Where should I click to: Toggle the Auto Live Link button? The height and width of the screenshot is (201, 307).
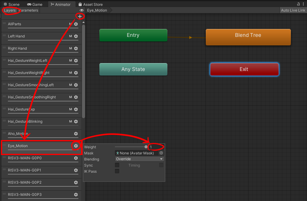point(293,10)
